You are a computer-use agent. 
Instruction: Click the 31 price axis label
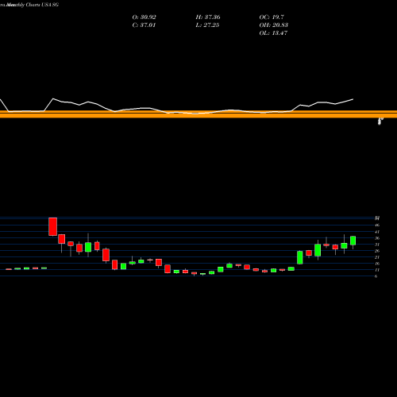(x=377, y=245)
